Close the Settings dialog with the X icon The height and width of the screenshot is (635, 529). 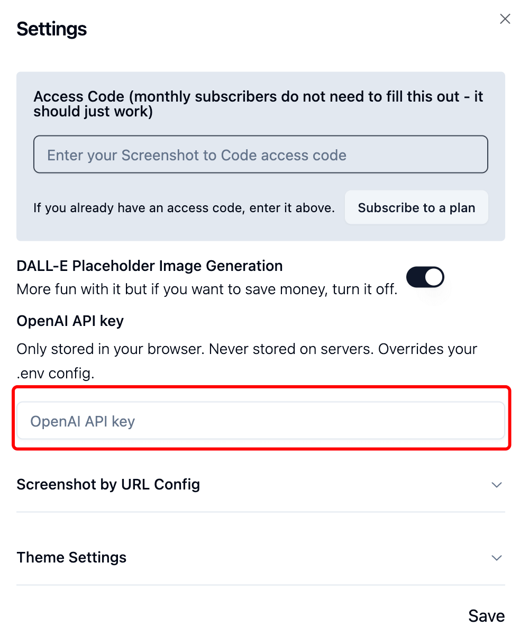click(x=505, y=20)
